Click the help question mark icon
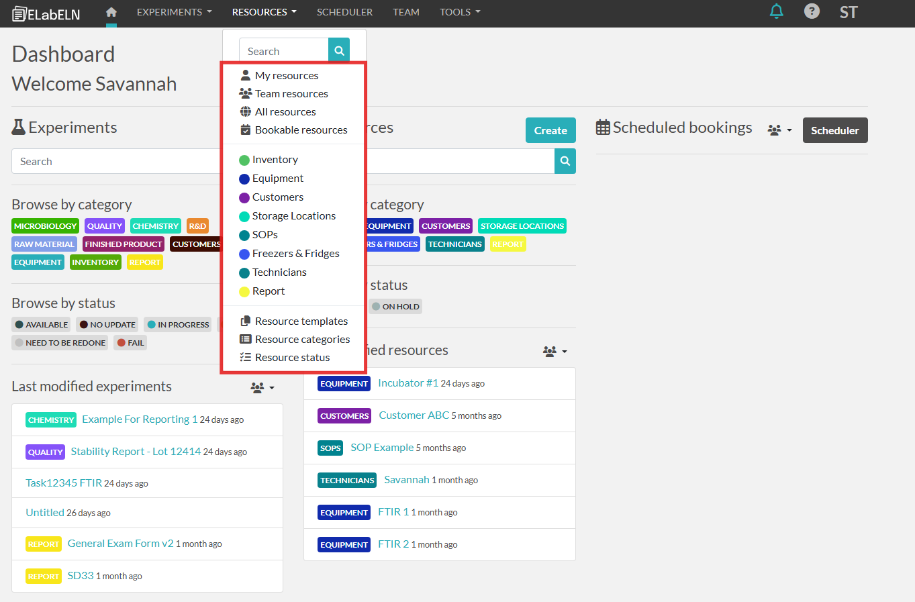Image resolution: width=915 pixels, height=602 pixels. [x=812, y=11]
